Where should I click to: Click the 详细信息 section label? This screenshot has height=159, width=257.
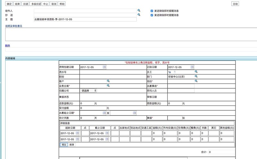(65, 123)
